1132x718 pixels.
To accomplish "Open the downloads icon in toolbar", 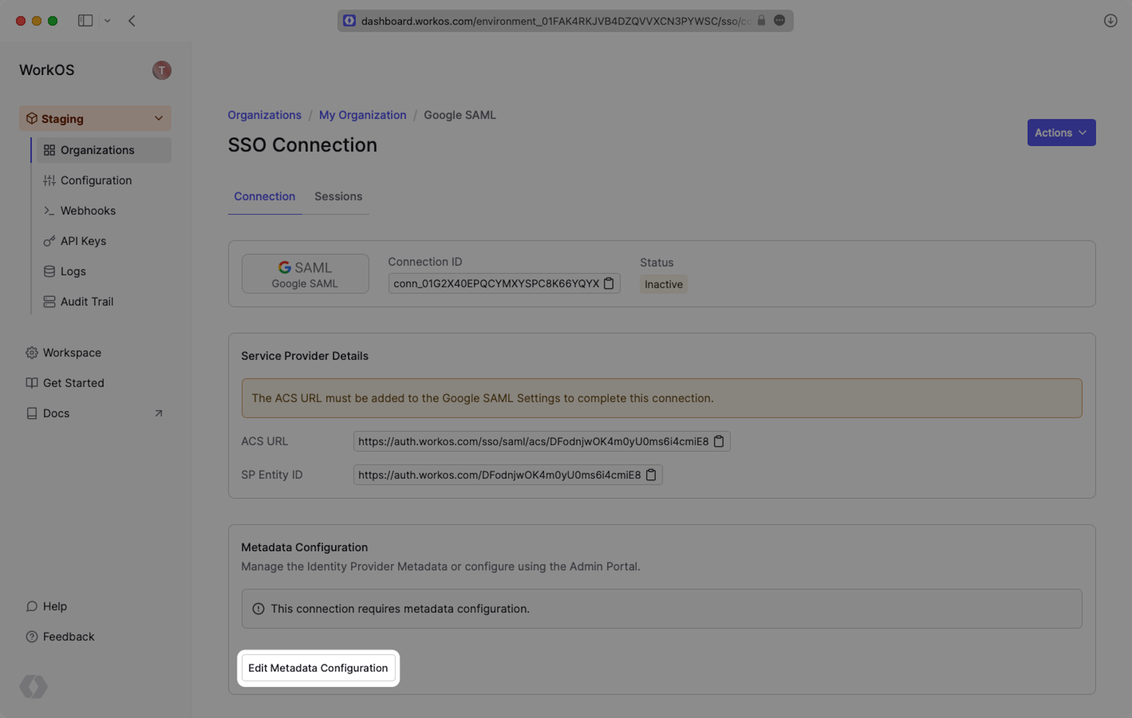I will coord(1110,21).
